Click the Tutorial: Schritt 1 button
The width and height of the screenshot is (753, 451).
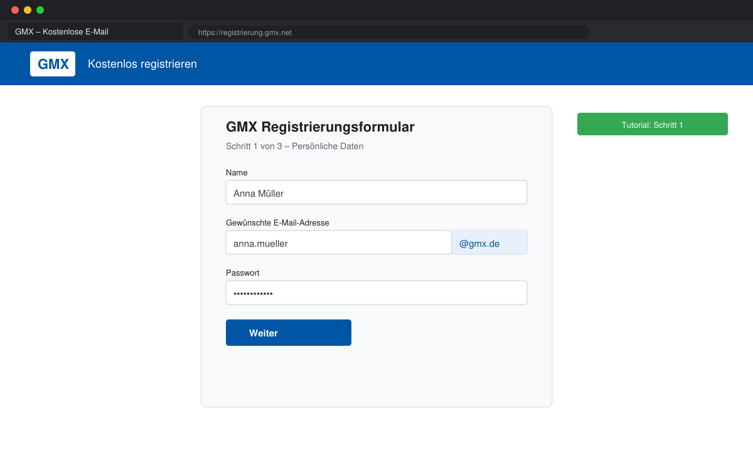(653, 124)
